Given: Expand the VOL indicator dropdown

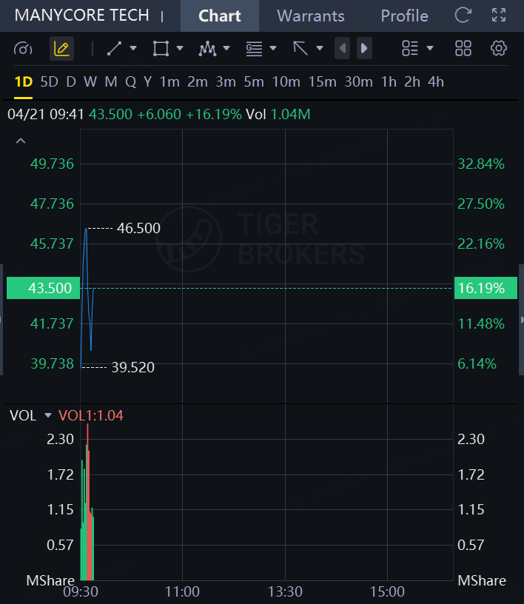Looking at the screenshot, I should [49, 416].
